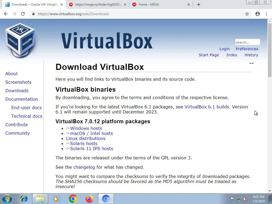Open a new tab with the plus button
This screenshot has width=272, height=204.
click(x=199, y=5)
